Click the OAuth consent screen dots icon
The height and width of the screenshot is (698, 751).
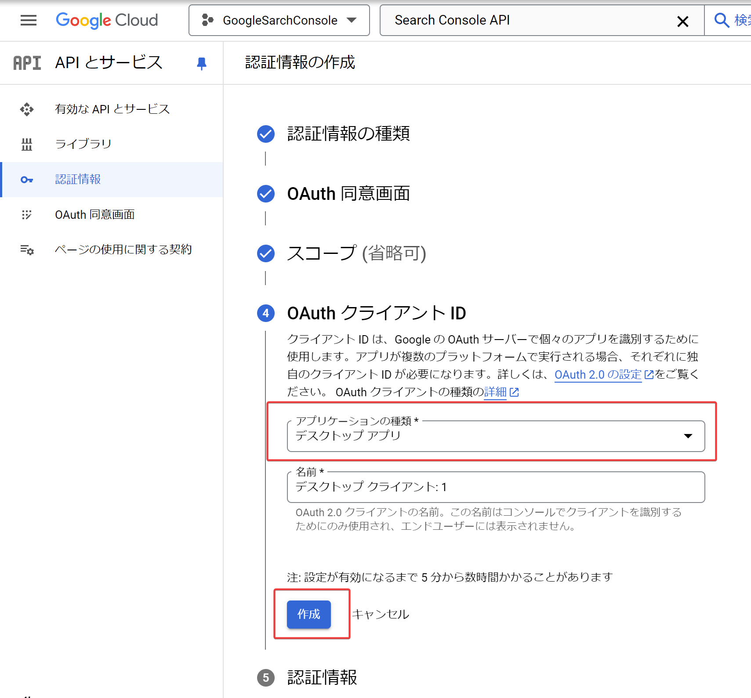point(27,214)
